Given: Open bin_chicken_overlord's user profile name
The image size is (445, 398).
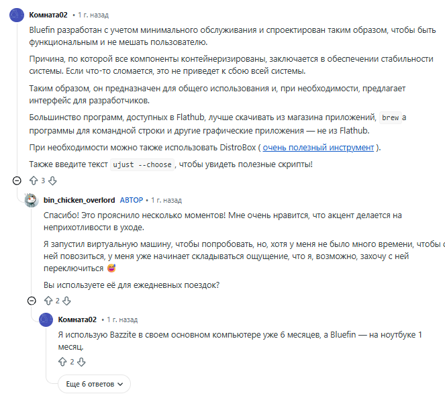Looking at the screenshot, I should (x=79, y=200).
